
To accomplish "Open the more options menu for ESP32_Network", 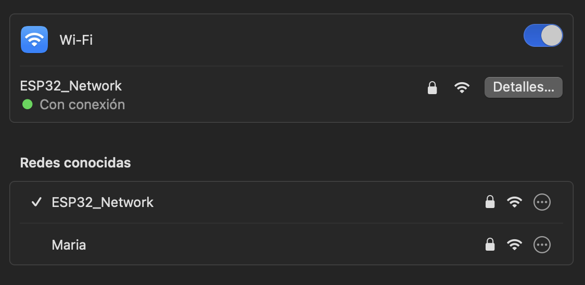I will tap(542, 202).
